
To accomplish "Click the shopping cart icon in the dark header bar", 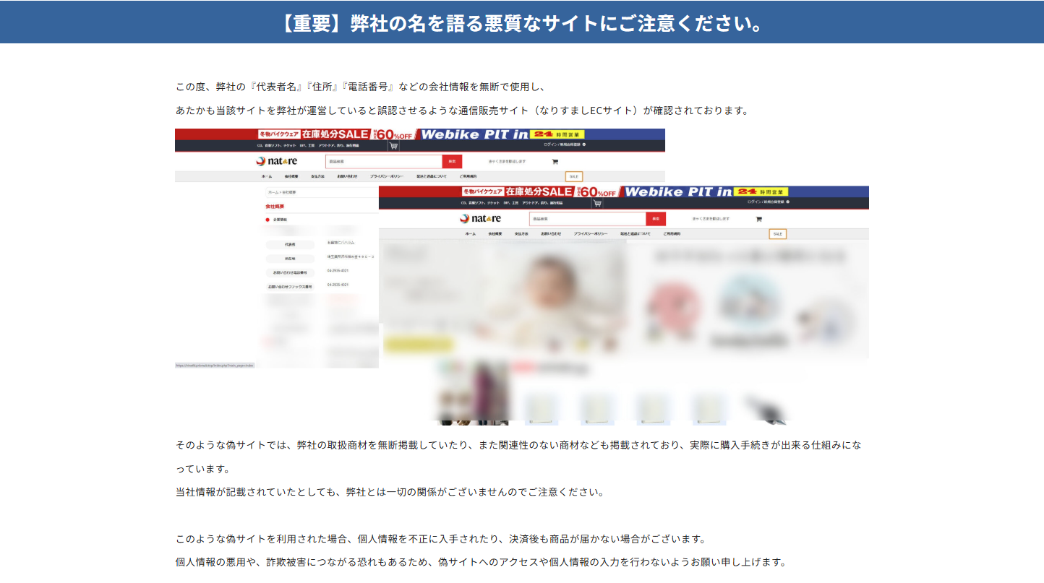I will pos(393,144).
